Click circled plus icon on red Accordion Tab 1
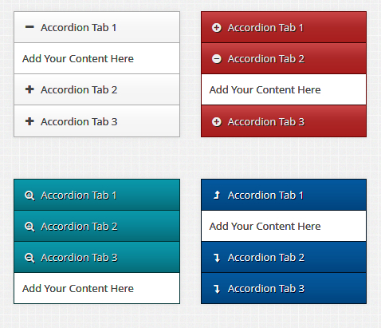The height and width of the screenshot is (328, 381). (x=217, y=27)
